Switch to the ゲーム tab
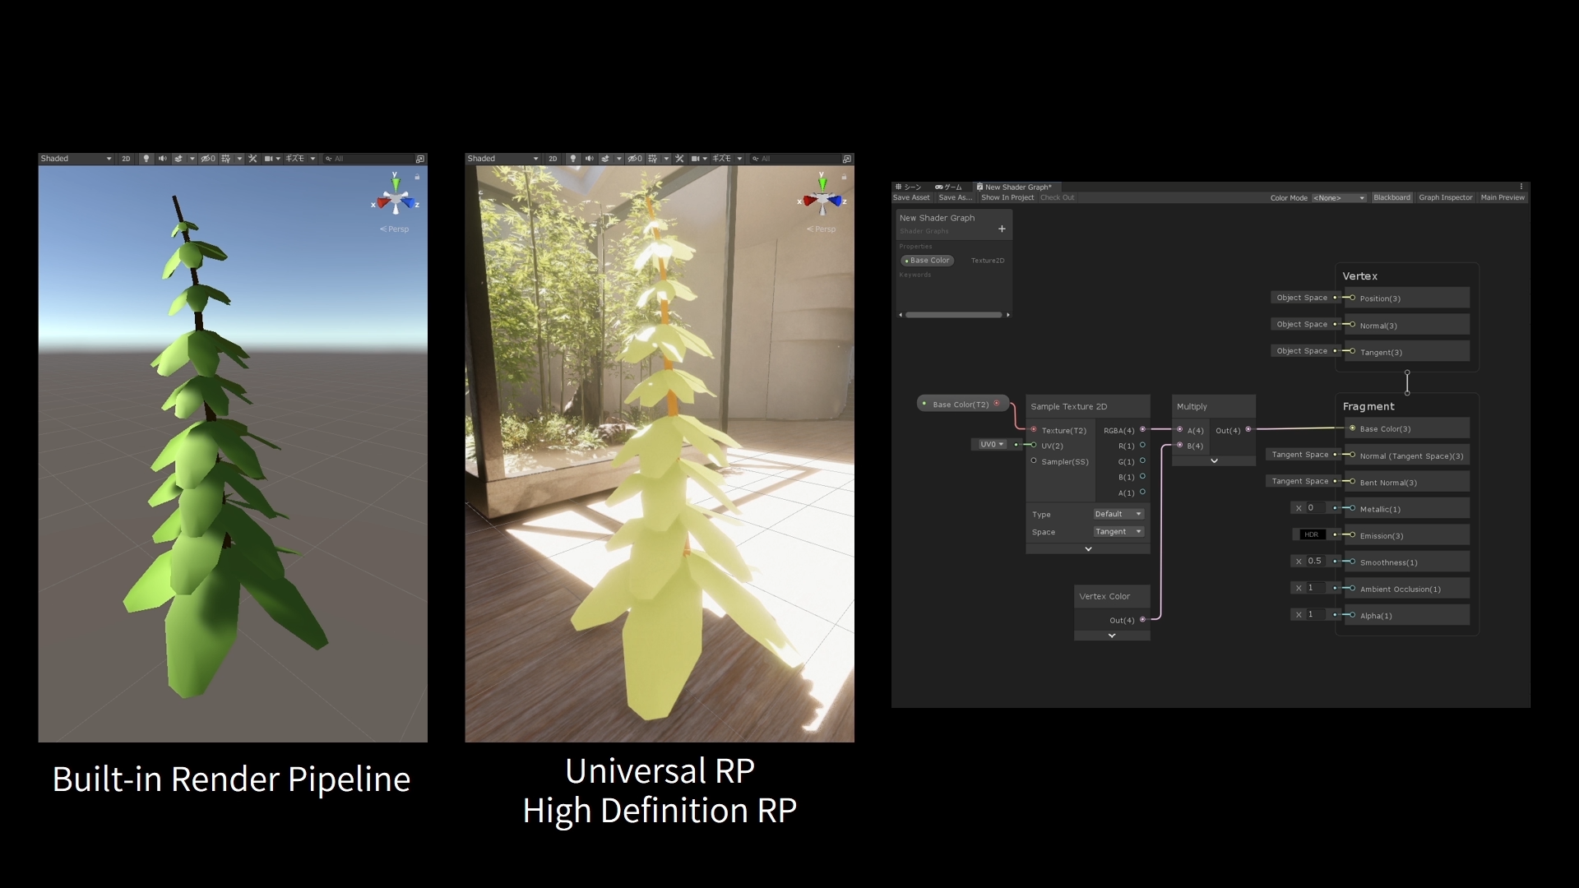The height and width of the screenshot is (888, 1579). pos(948,187)
